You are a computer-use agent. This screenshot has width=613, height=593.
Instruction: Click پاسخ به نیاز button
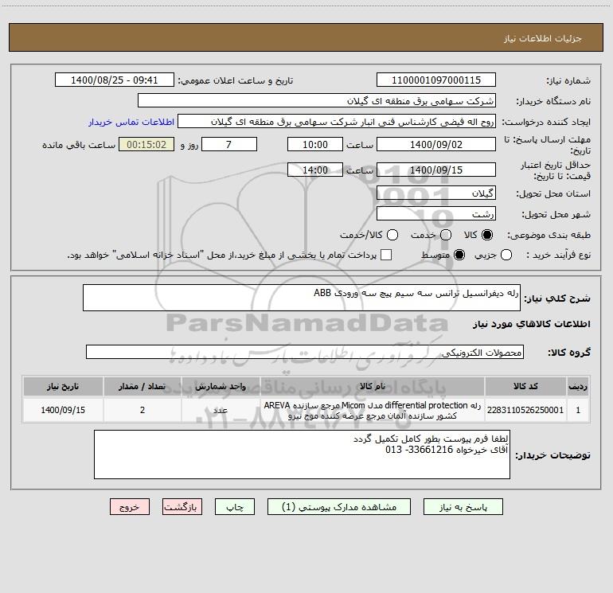click(463, 507)
